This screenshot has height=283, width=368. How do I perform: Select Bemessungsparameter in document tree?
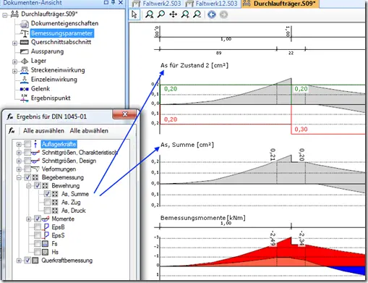pyautogui.click(x=62, y=33)
